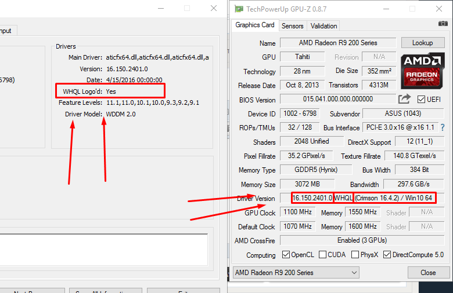
Task: Click the Transistors field 4313M
Action: pos(379,85)
